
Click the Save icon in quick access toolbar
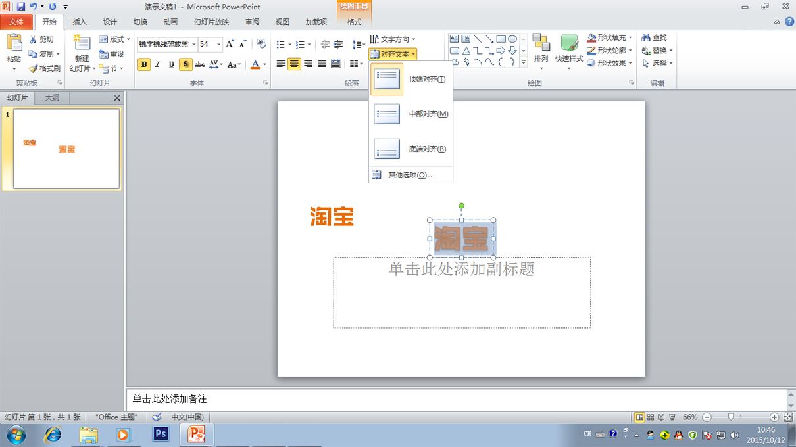point(20,7)
